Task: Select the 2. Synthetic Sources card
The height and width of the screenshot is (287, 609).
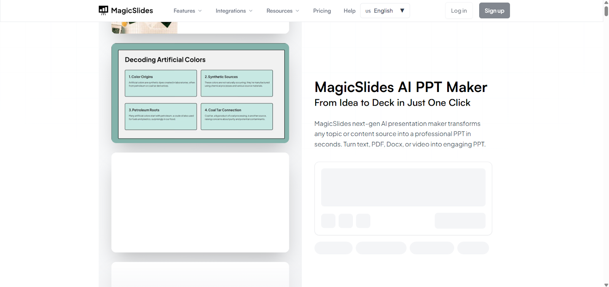Action: (x=237, y=83)
